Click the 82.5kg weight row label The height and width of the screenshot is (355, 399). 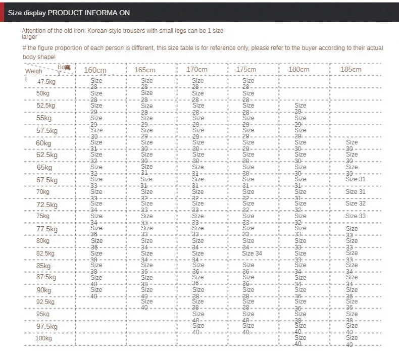point(45,253)
